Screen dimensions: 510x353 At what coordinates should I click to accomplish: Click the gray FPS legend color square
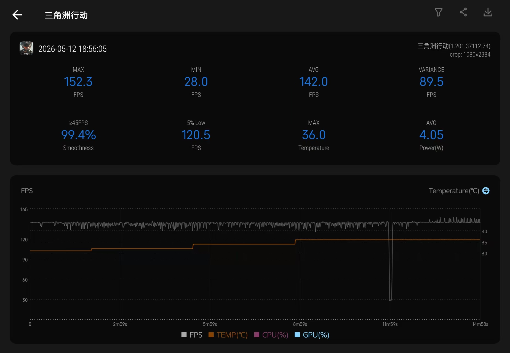pos(184,335)
